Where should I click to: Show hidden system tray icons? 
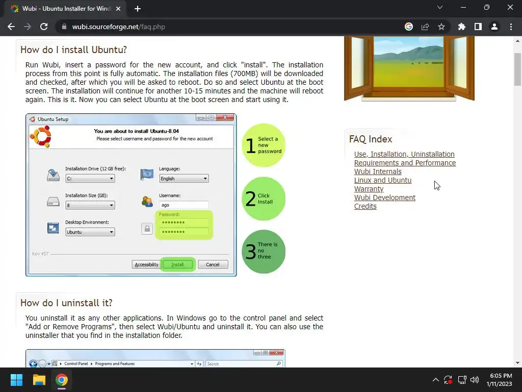pos(435,380)
